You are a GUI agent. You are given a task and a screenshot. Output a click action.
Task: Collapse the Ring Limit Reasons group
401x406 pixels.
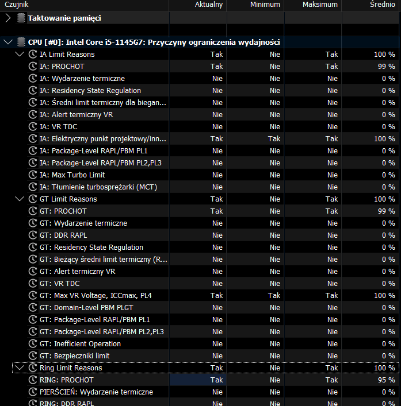click(20, 368)
